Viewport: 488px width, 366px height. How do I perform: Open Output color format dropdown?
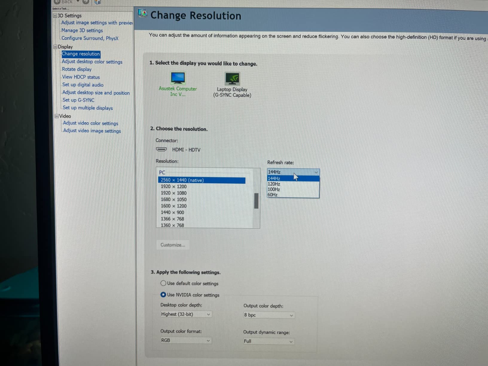(185, 340)
